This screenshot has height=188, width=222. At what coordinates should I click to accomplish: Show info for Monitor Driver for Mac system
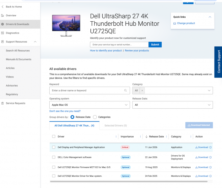tap(210, 176)
